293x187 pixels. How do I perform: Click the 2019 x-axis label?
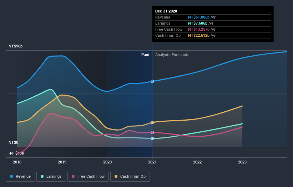coord(62,162)
